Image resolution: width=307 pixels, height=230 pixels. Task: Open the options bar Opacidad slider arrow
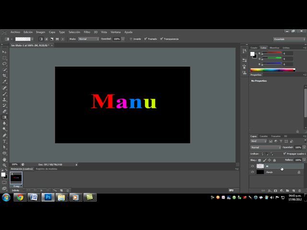(x=123, y=39)
